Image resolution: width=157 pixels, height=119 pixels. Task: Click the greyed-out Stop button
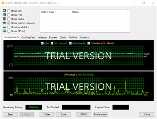pos(27,114)
